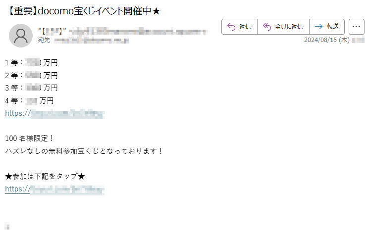Click the blurred sender address in header
Viewport: 367px width, 231px height.
[138, 31]
